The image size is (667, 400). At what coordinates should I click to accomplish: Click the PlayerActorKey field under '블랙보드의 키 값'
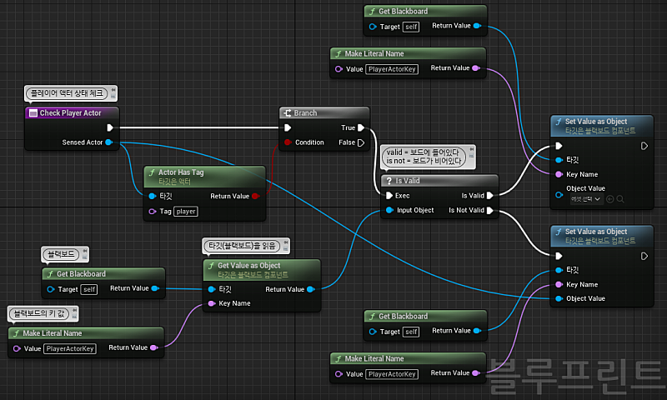pyautogui.click(x=70, y=348)
